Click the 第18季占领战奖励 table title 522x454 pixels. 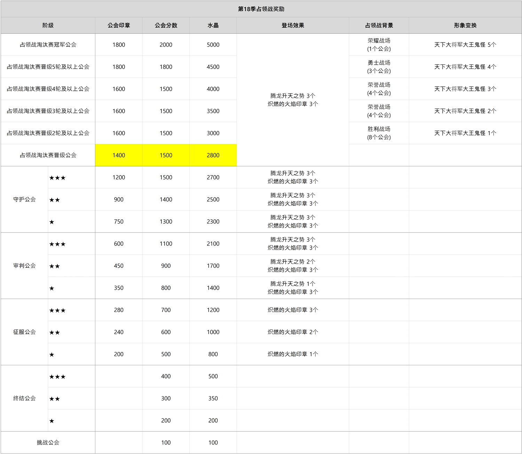(x=261, y=9)
